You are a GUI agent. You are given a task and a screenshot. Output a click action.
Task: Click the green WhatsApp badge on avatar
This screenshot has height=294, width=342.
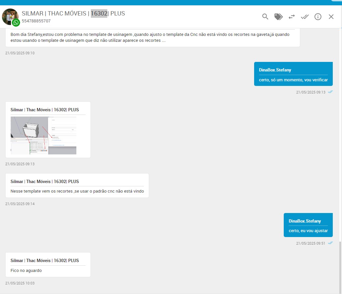(x=16, y=23)
